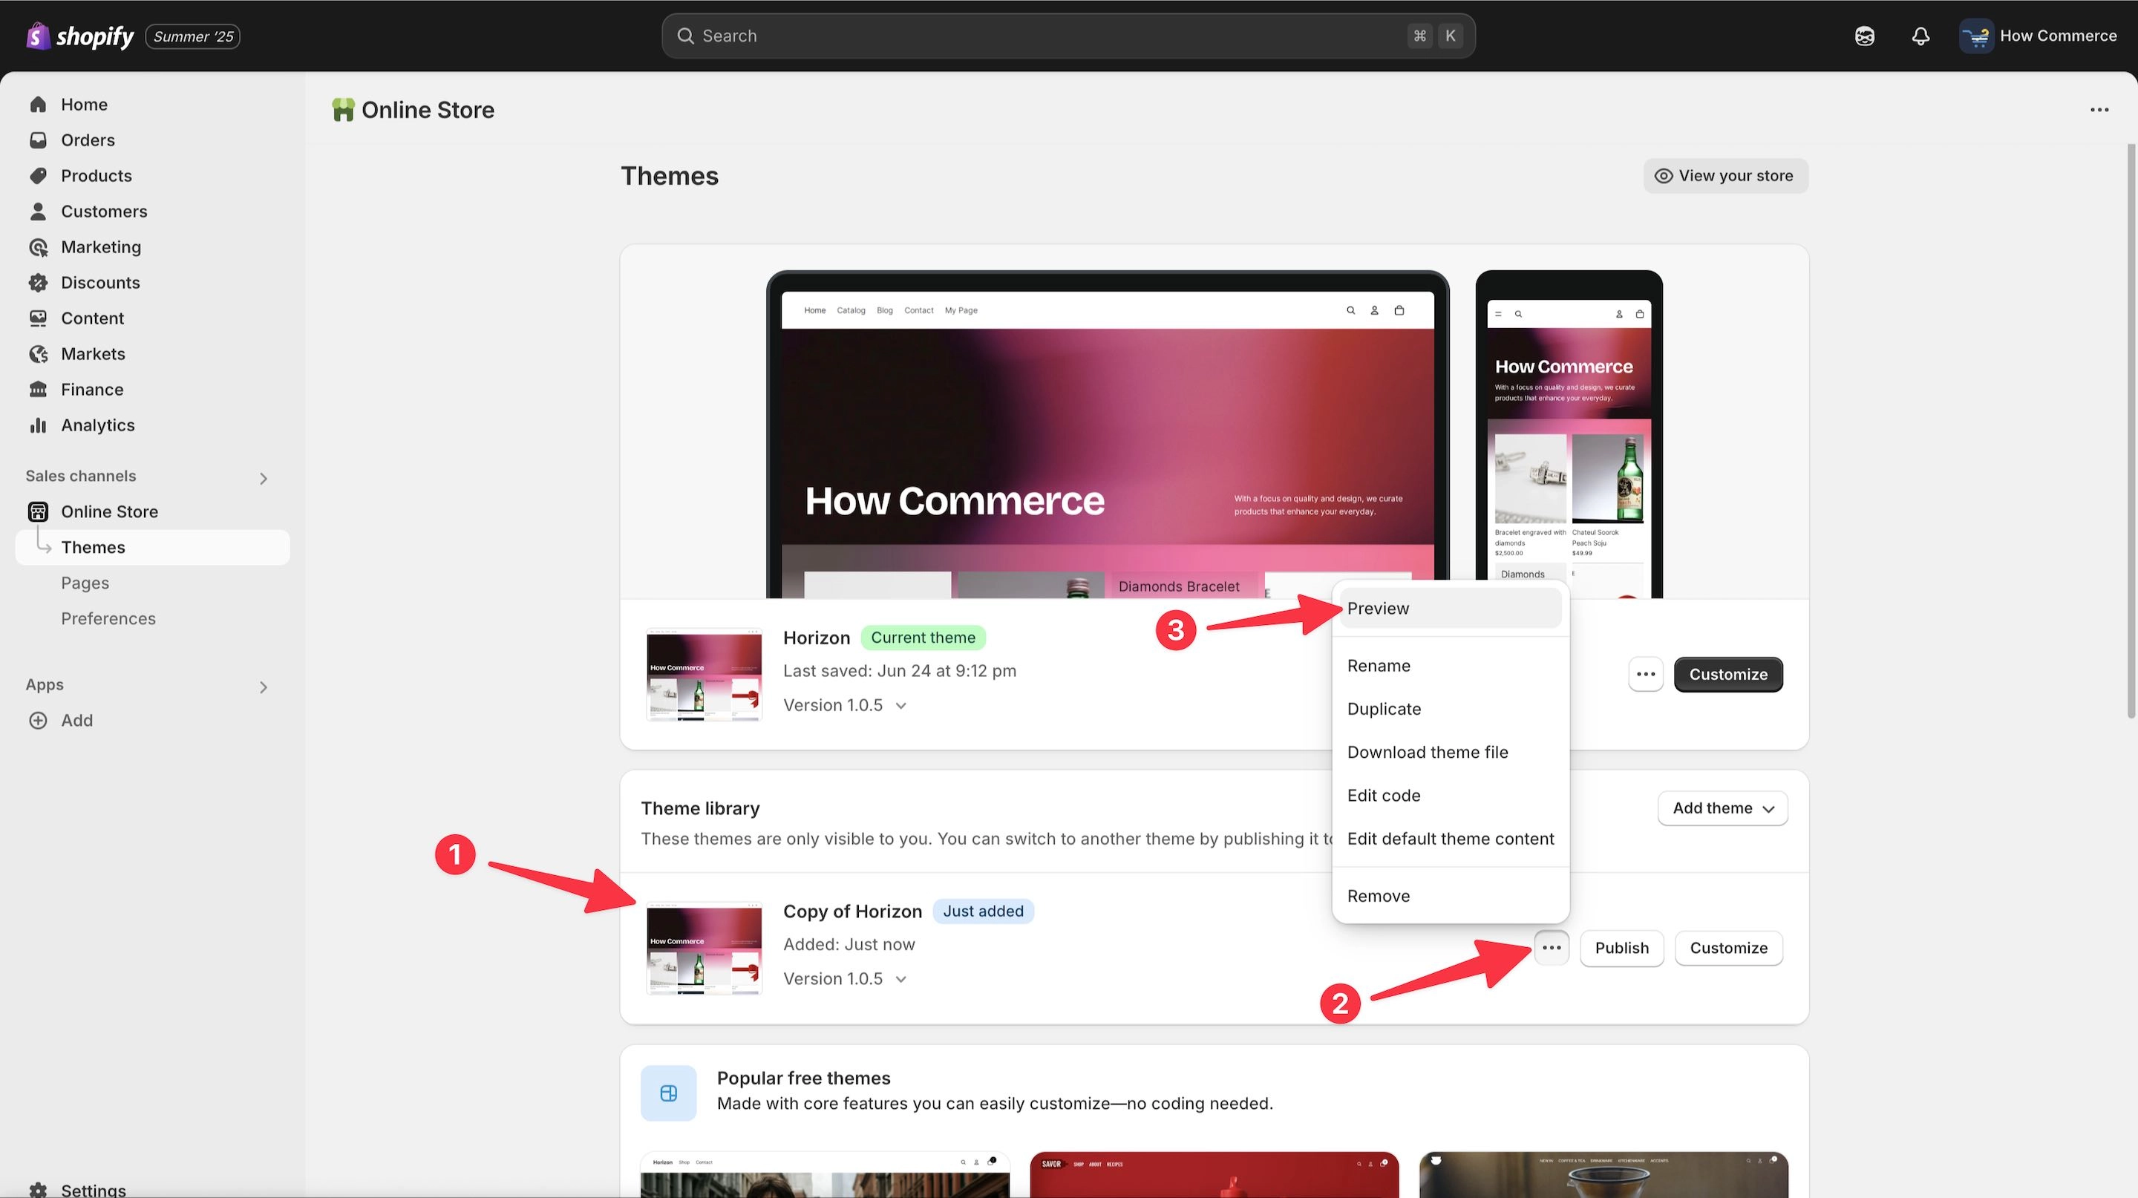Click the page vertical scrollbar
The width and height of the screenshot is (2138, 1198).
pyautogui.click(x=2131, y=431)
